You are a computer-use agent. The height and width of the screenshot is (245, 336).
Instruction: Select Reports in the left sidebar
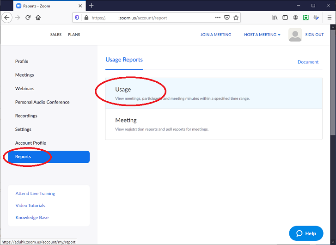[x=49, y=157]
